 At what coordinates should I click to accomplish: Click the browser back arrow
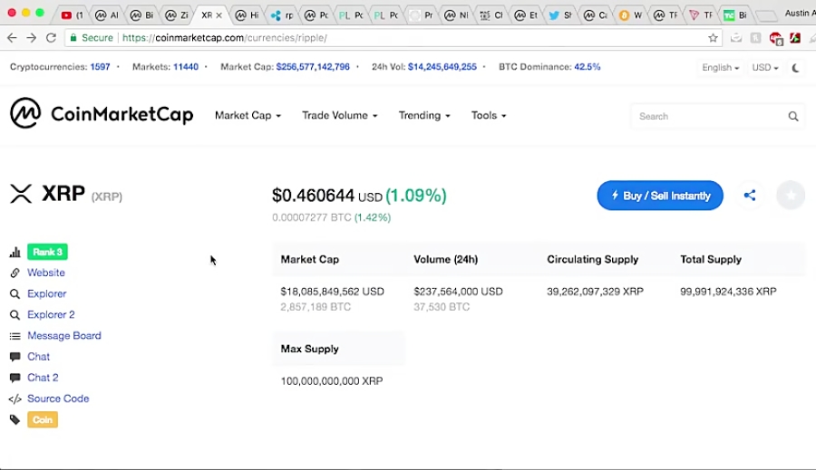(12, 37)
